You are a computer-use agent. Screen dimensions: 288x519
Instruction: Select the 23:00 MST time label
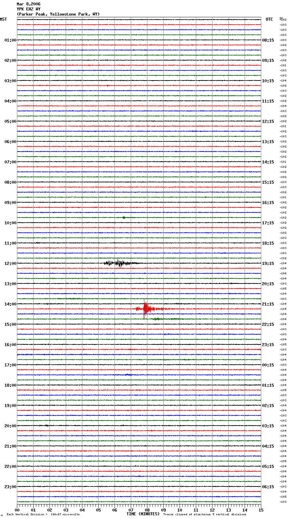(10, 487)
